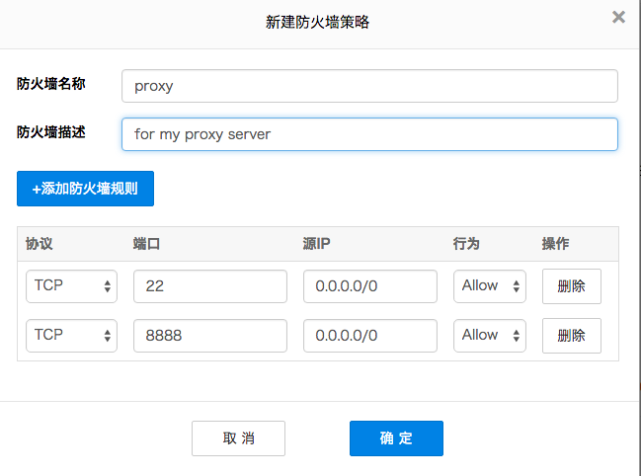
Task: Click the 防火墙名称 label
Action: [51, 84]
